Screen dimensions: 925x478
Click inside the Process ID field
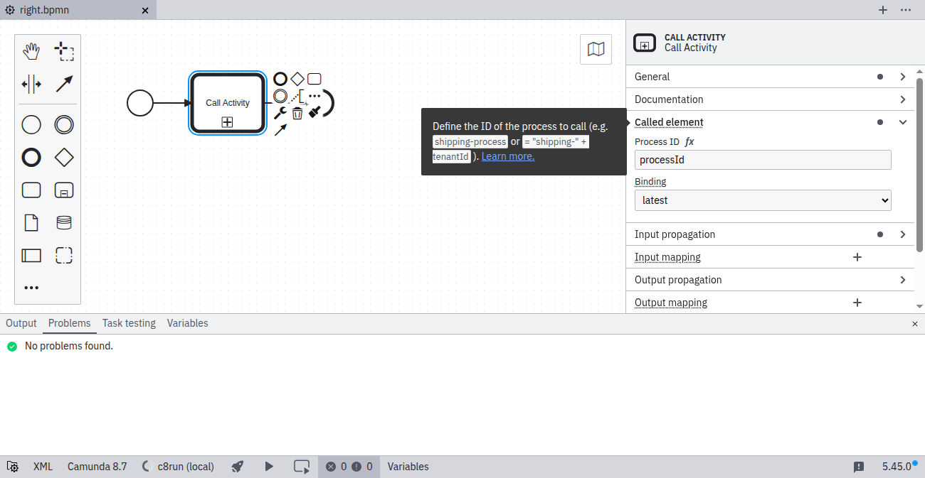click(x=762, y=159)
